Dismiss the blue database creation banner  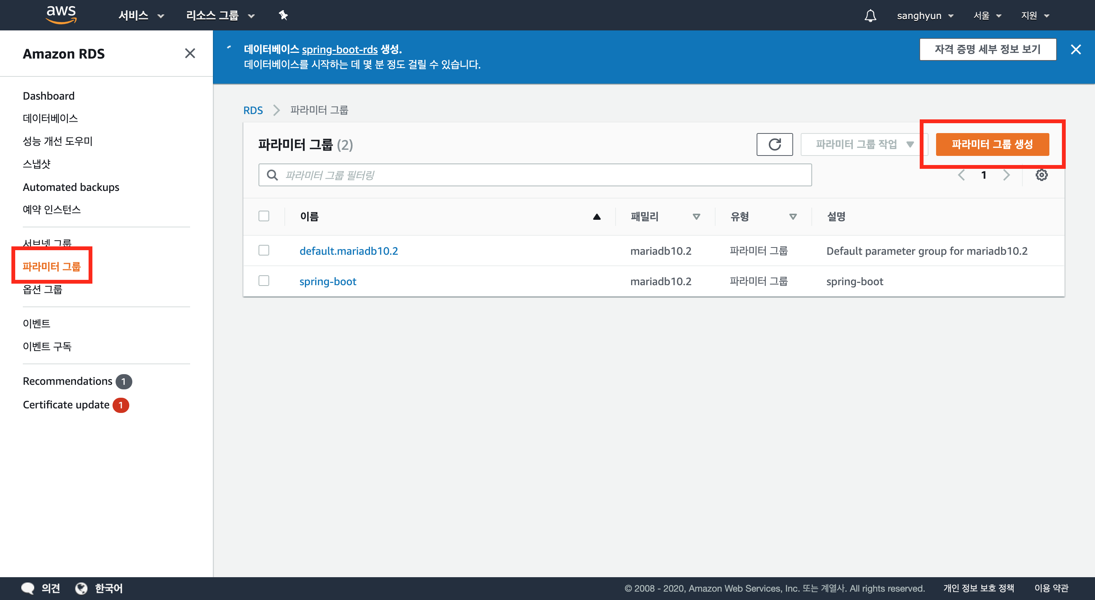coord(1076,50)
